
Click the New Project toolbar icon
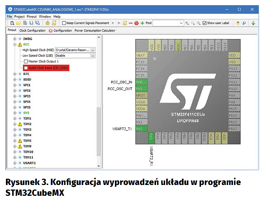pos(12,23)
